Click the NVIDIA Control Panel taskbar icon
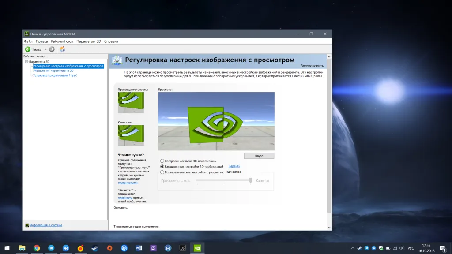 (197, 248)
